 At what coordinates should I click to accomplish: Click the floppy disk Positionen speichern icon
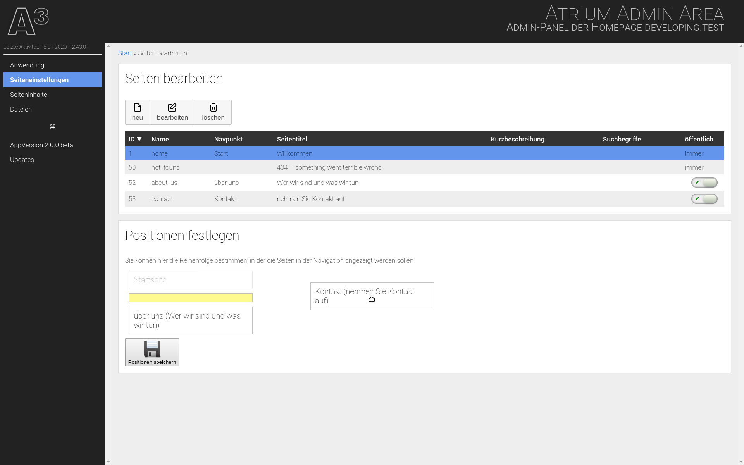pos(152,349)
